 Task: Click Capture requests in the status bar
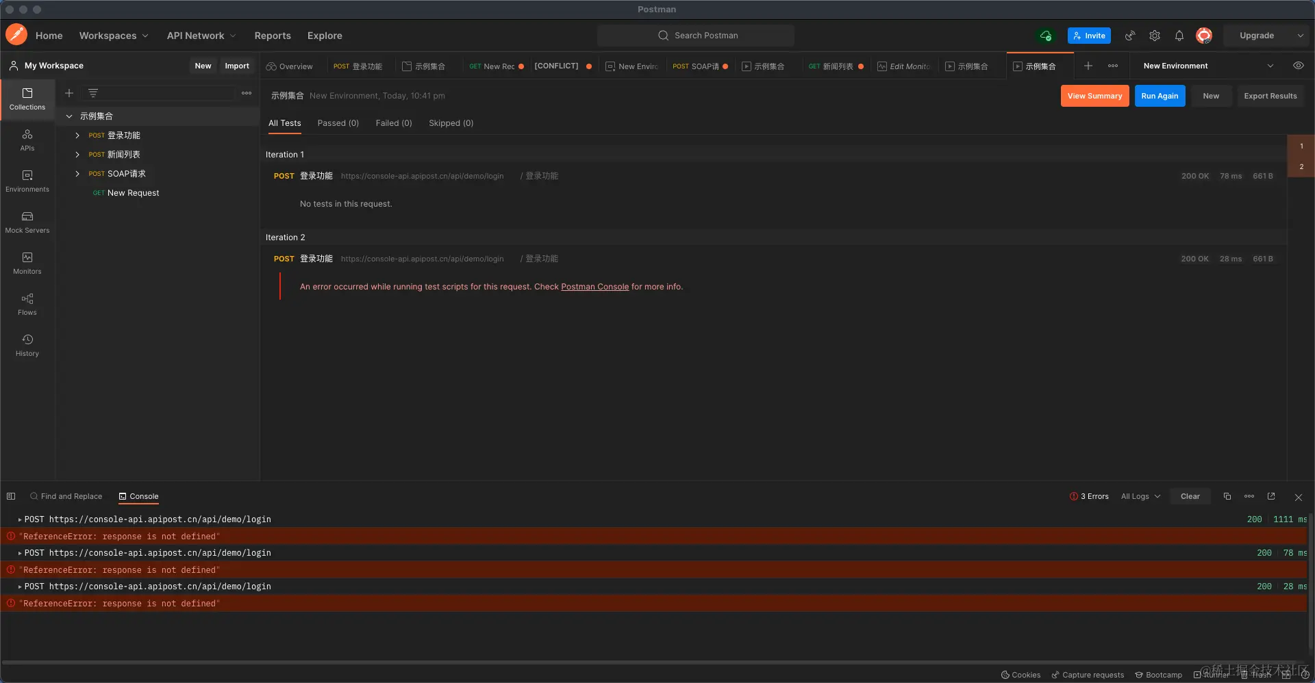[x=1088, y=675]
